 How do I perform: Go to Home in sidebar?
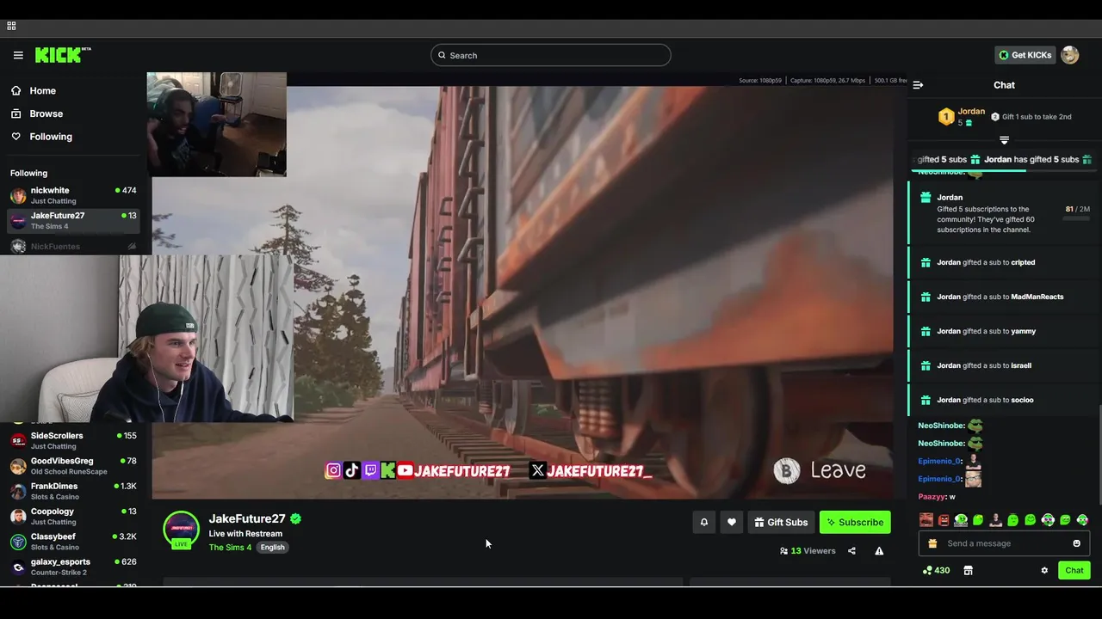[34, 90]
